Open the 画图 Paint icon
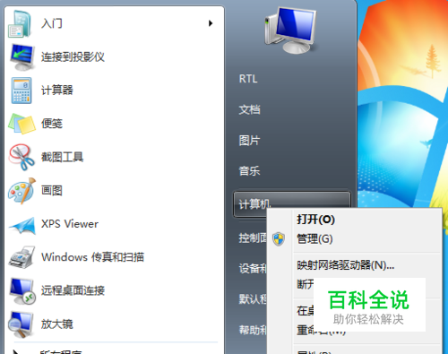448x354 pixels. [x=22, y=191]
